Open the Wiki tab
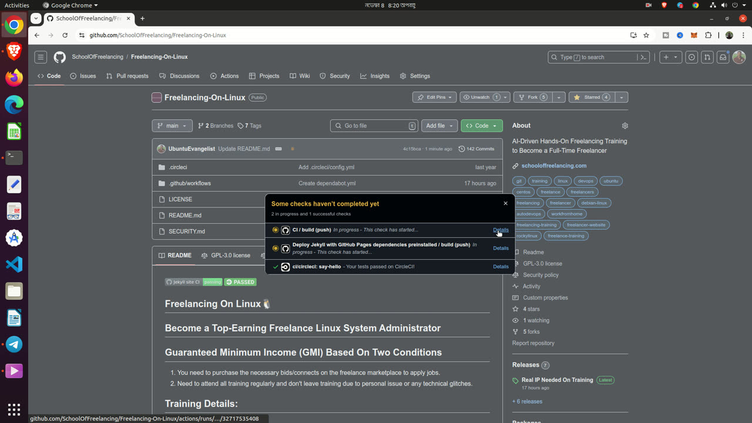The width and height of the screenshot is (752, 423). pos(300,76)
